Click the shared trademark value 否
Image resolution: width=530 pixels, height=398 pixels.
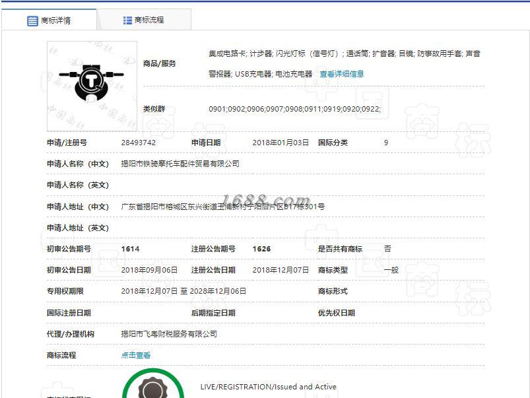click(387, 249)
